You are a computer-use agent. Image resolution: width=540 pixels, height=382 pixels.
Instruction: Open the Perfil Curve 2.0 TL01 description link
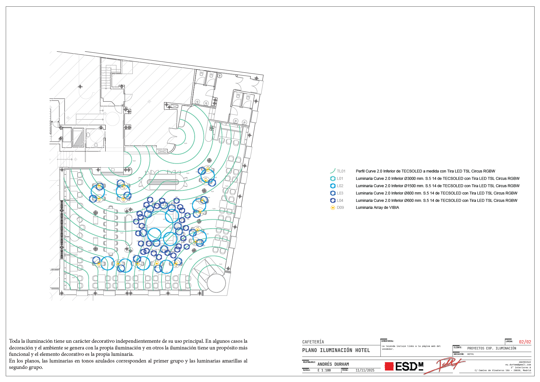pos(425,171)
